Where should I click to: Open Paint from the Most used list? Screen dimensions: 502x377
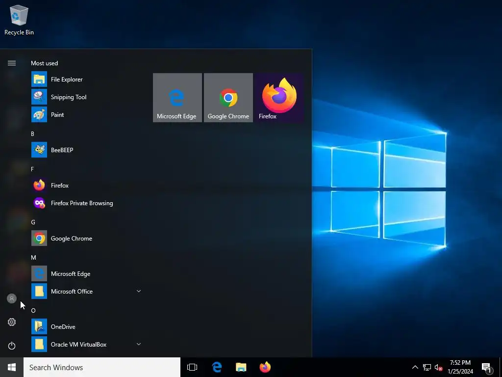tap(87, 114)
